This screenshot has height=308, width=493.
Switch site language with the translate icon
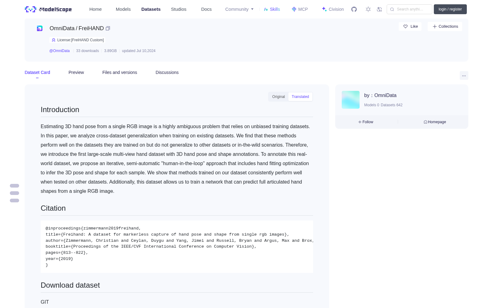point(379,9)
